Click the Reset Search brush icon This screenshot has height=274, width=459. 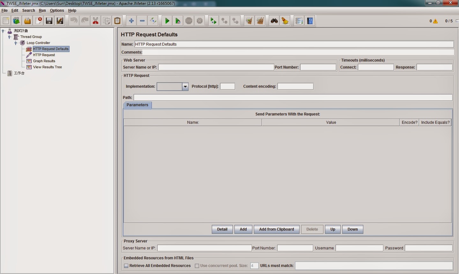click(285, 21)
